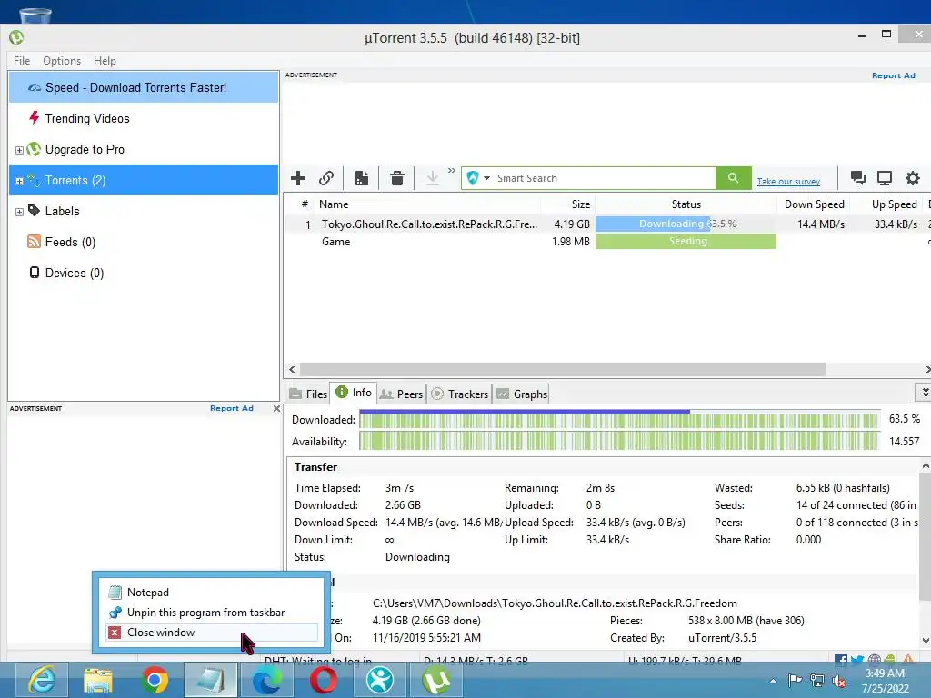Close the left sidebar advertisement
This screenshot has height=698, width=931.
(x=276, y=408)
